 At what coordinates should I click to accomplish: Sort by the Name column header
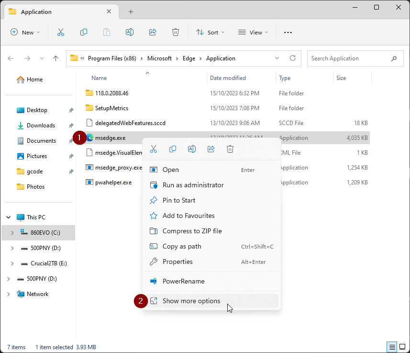coord(99,78)
